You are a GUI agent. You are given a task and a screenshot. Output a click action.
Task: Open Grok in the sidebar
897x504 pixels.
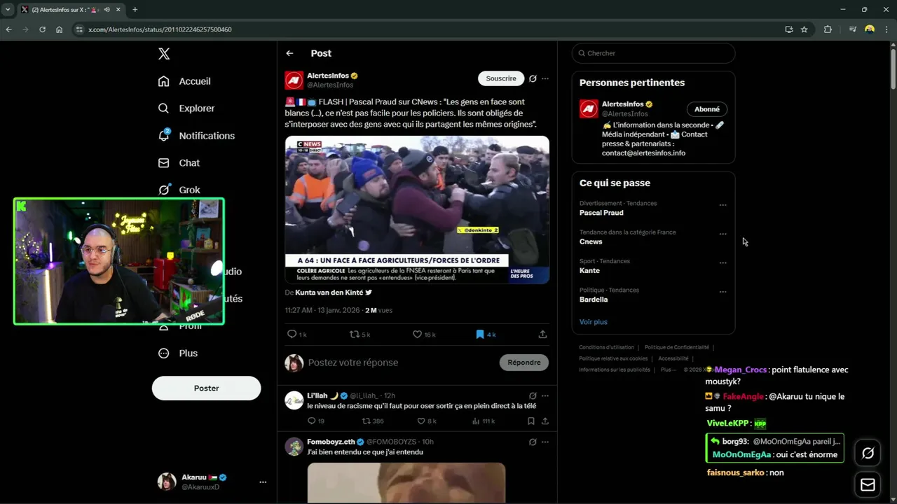[x=179, y=190]
